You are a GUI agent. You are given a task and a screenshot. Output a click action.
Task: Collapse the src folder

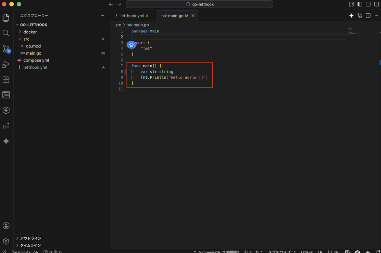26,39
